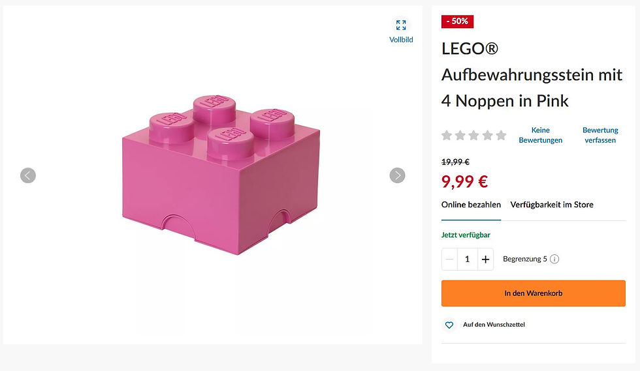This screenshot has width=640, height=371.
Task: Increase quantity with the plus button
Action: (485, 260)
